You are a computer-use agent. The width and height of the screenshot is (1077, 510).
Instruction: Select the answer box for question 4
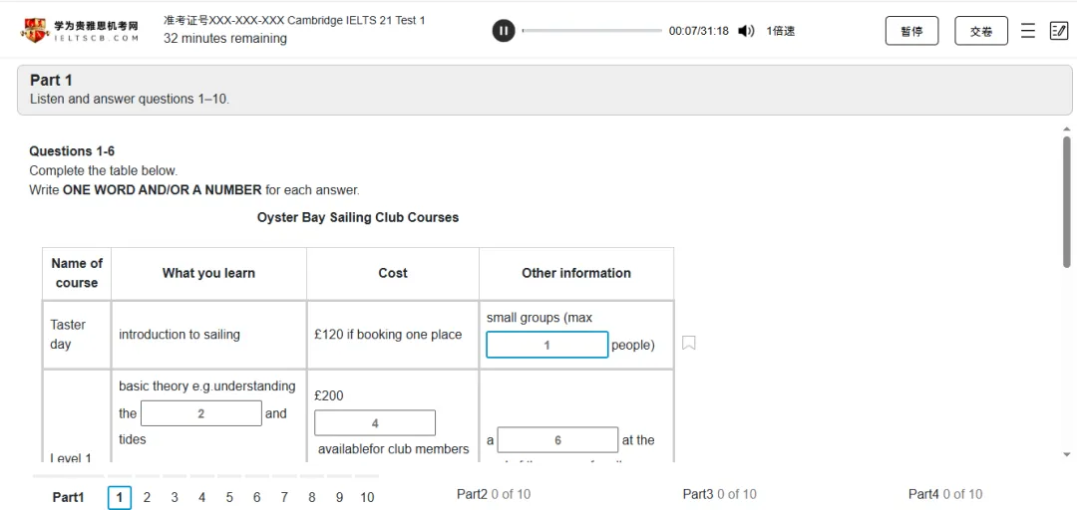click(375, 422)
